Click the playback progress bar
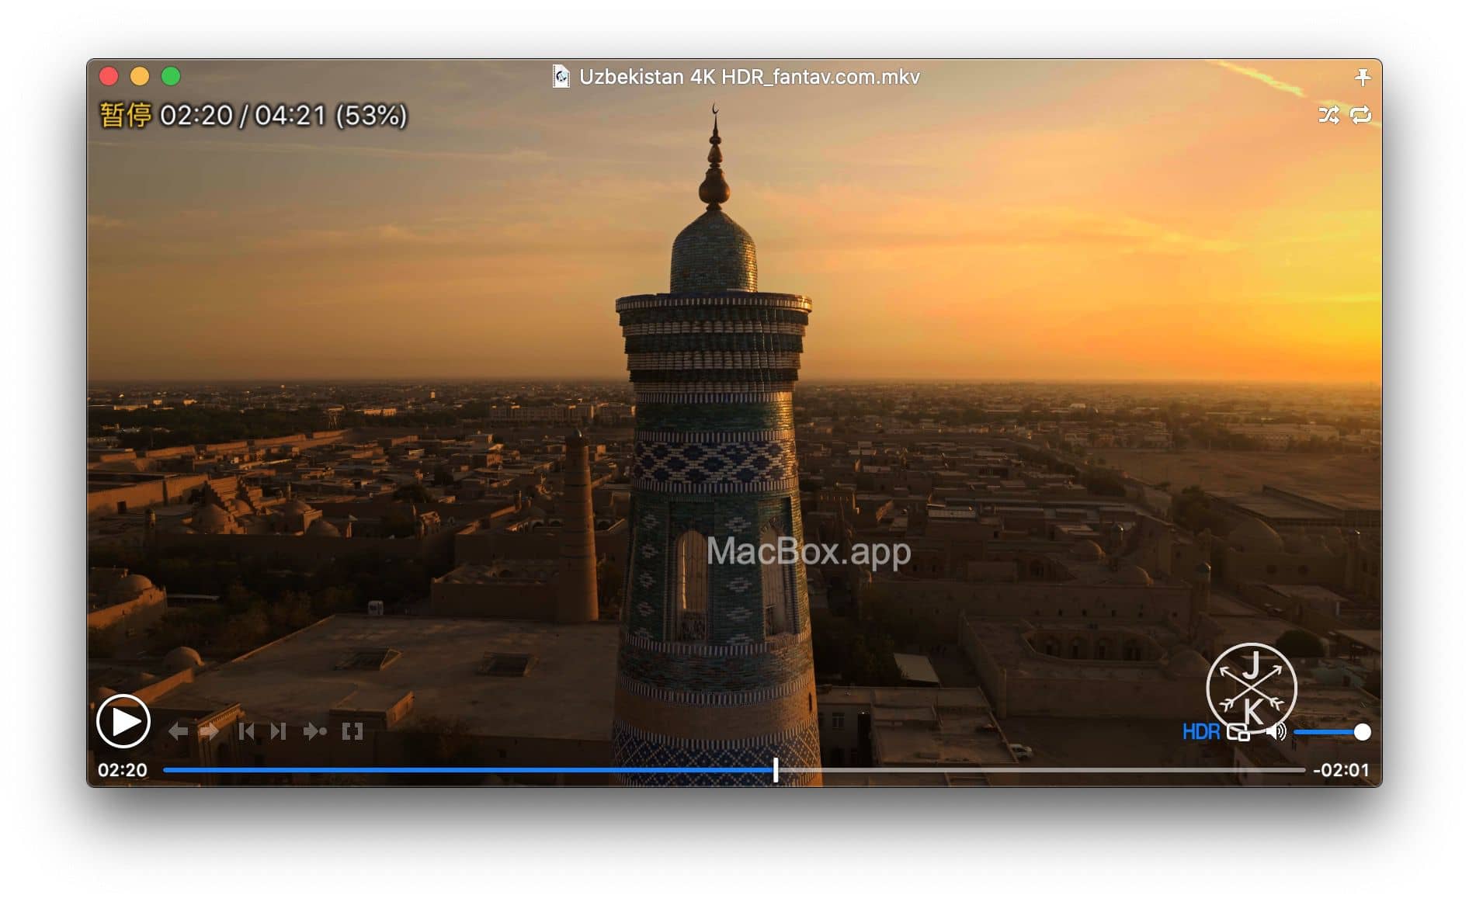1469x902 pixels. pyautogui.click(x=734, y=770)
